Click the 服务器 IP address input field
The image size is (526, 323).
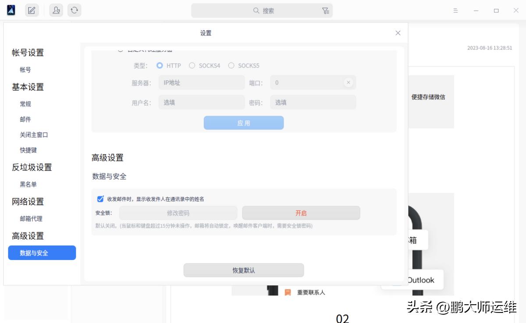click(x=201, y=82)
